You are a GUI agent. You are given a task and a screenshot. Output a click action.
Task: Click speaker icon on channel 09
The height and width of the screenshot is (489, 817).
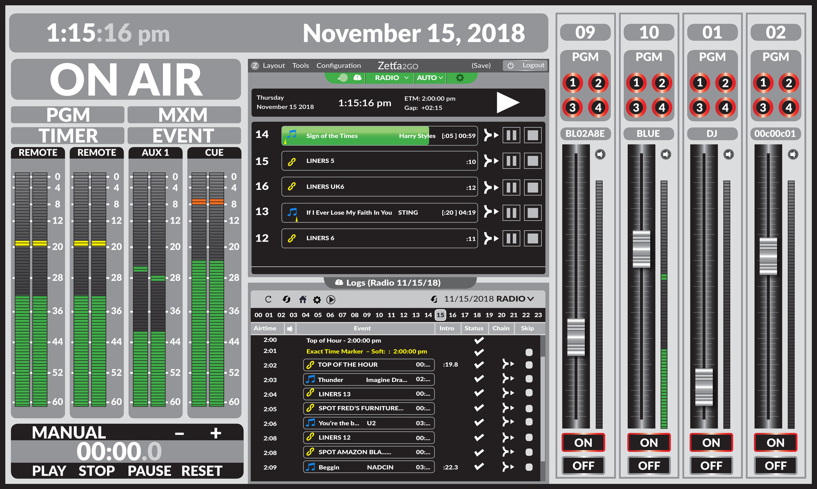600,154
